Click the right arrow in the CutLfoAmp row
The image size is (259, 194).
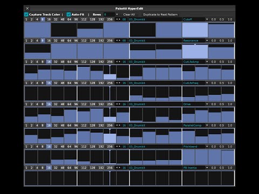[x=119, y=61]
